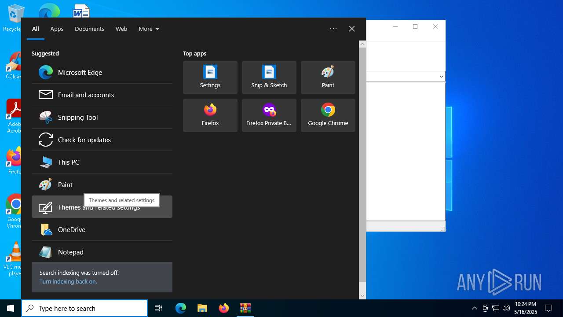Screen dimensions: 563x317
Task: Open Email and accounts suggestion
Action: coord(102,95)
